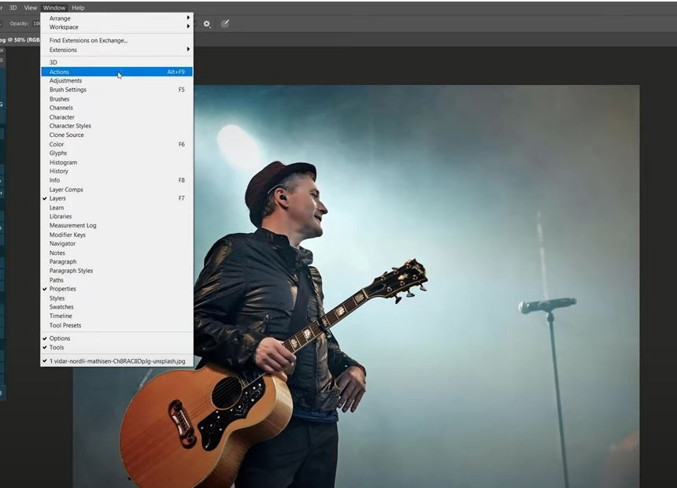The height and width of the screenshot is (488, 677).
Task: Select Histogram from the Window menu
Action: coord(63,162)
